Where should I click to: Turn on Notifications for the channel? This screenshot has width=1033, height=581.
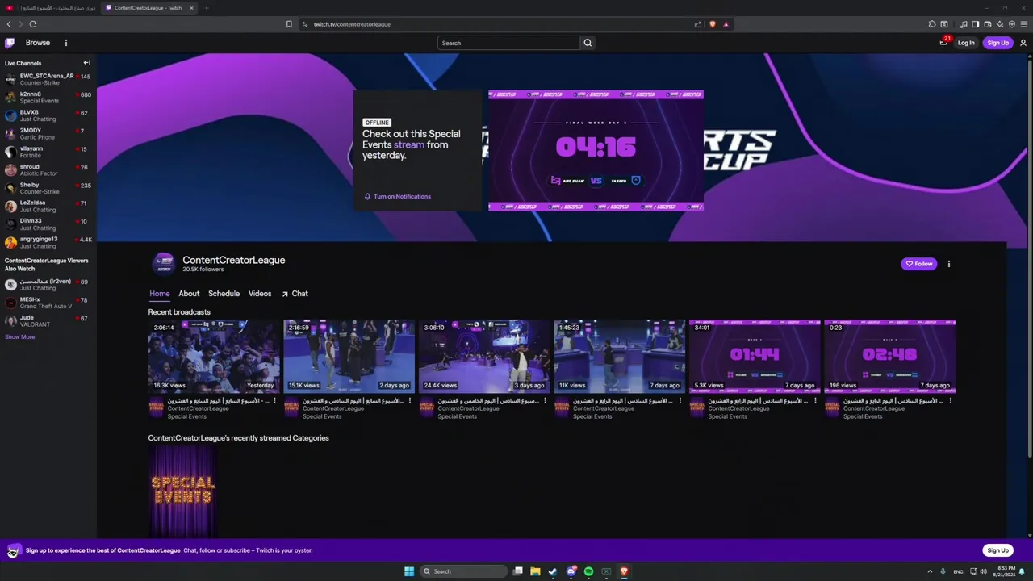click(x=397, y=196)
